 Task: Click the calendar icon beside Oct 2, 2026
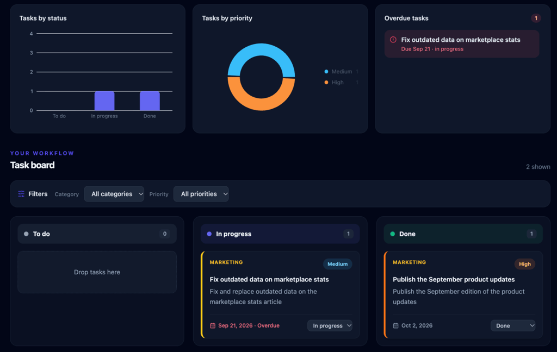pos(396,325)
